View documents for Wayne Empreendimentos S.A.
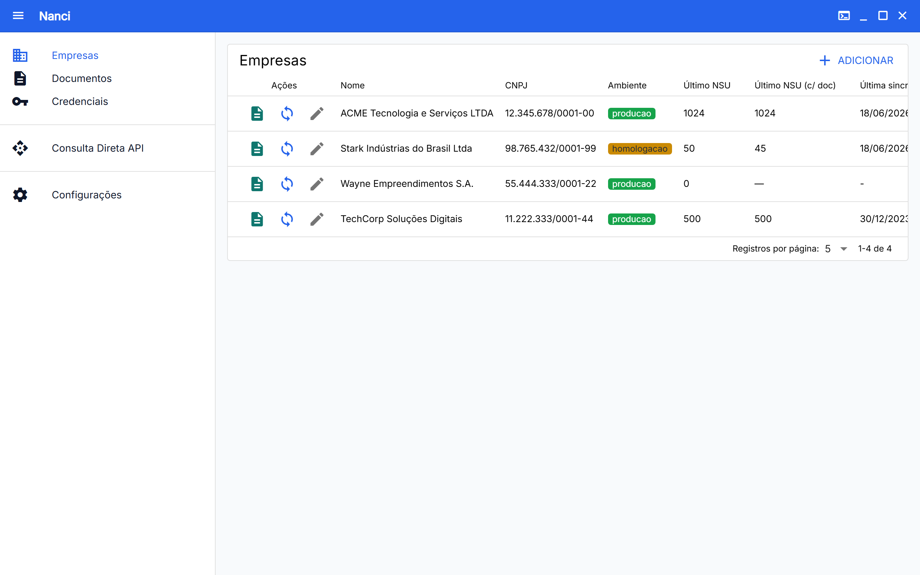The height and width of the screenshot is (575, 920). (x=257, y=184)
